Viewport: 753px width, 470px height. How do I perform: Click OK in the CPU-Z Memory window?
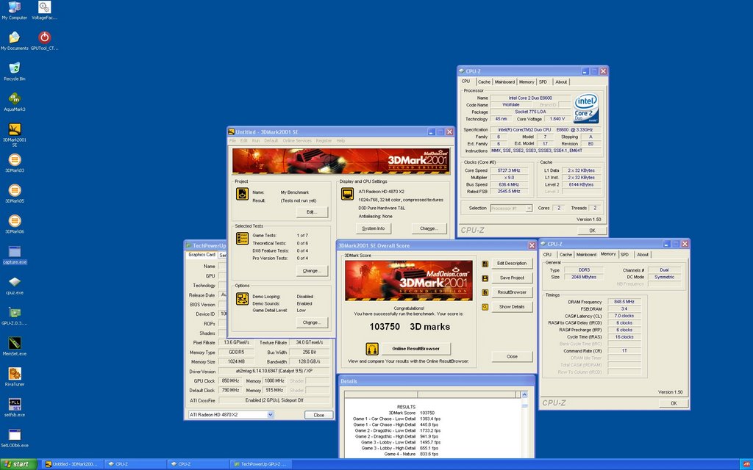tap(674, 403)
